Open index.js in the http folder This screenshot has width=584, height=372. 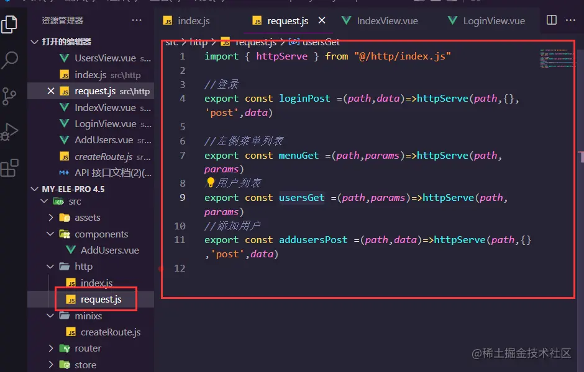(x=91, y=283)
